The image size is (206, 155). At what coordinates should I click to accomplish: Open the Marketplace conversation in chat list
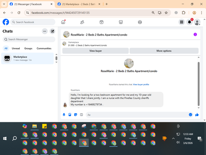[28, 58]
